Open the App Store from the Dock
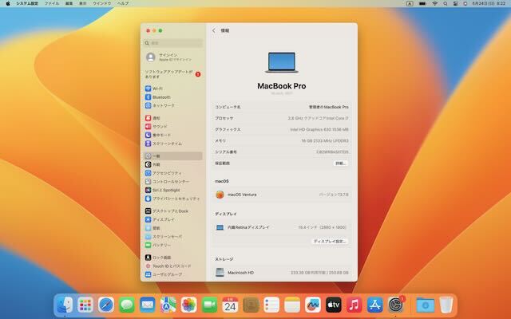The image size is (511, 319). point(375,305)
